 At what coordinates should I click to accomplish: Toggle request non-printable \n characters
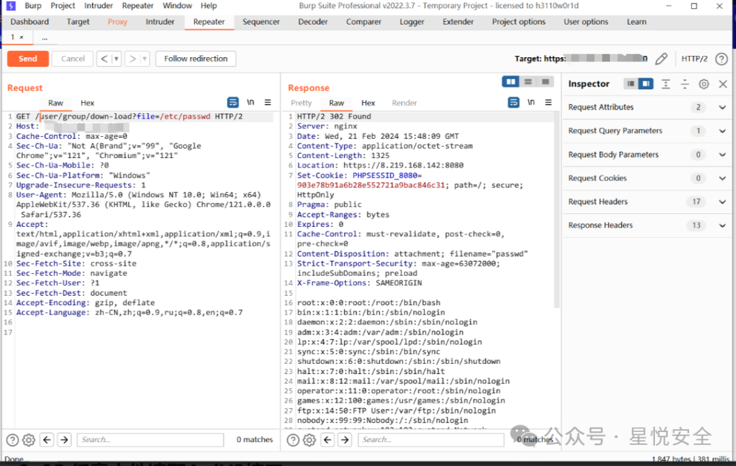251,102
